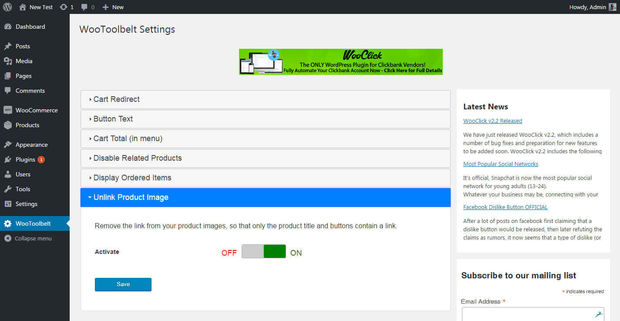Click the Users person icon
Screen dimensions: 620x321
click(x=8, y=174)
